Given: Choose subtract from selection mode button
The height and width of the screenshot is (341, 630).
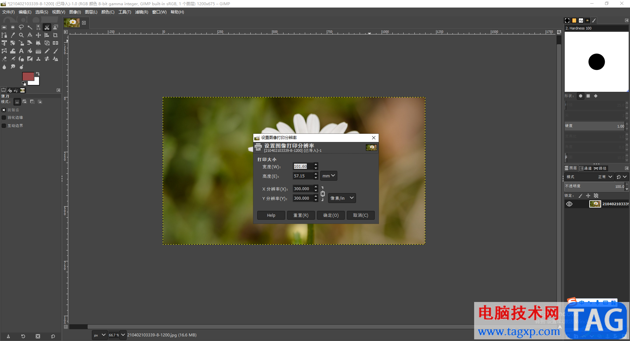Looking at the screenshot, I should coord(32,102).
